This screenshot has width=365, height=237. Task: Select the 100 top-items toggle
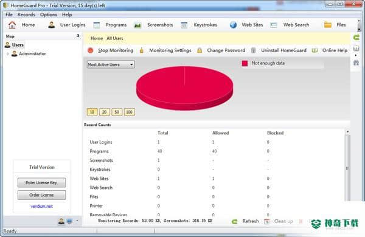click(129, 112)
